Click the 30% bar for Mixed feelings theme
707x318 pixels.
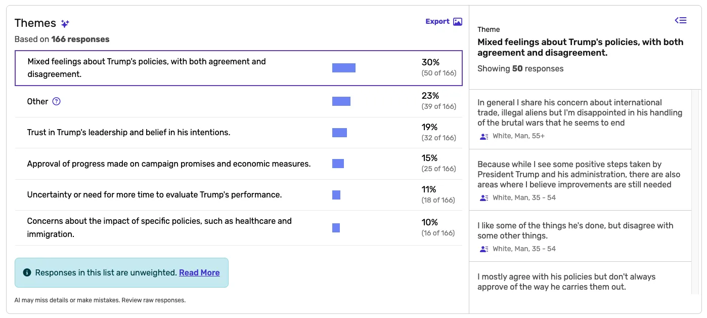point(344,68)
